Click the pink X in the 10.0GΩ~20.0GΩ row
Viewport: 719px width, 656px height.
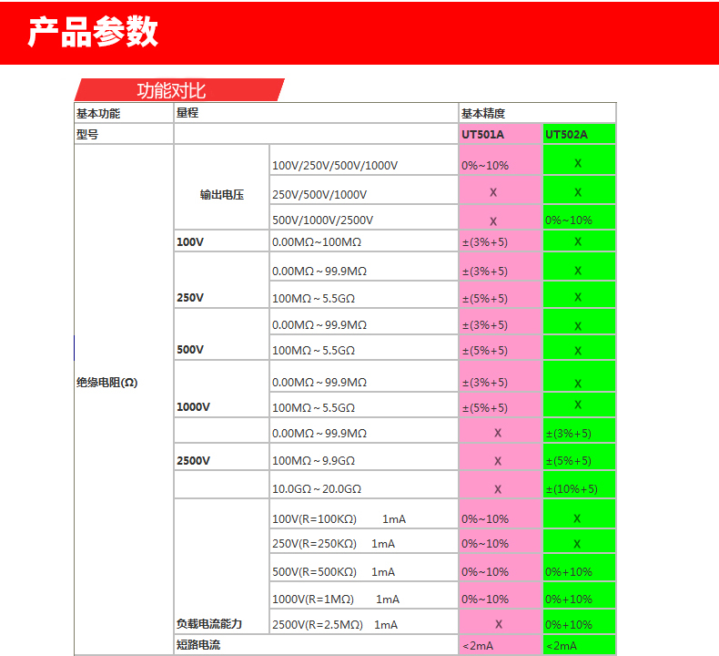498,489
